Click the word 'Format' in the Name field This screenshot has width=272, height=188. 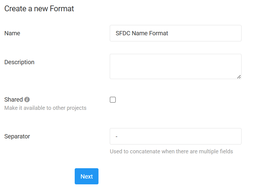(x=159, y=33)
